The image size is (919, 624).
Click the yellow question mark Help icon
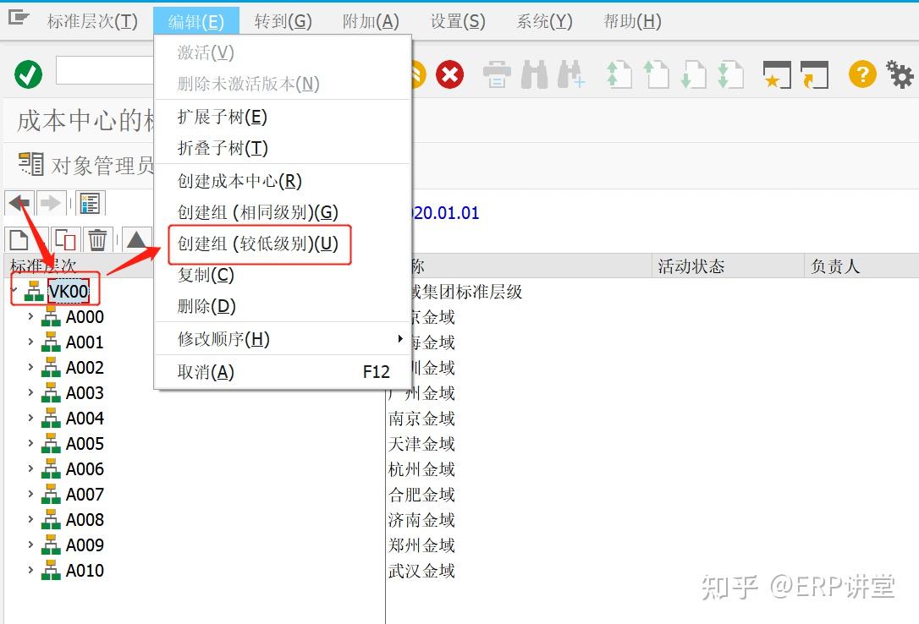tap(862, 74)
